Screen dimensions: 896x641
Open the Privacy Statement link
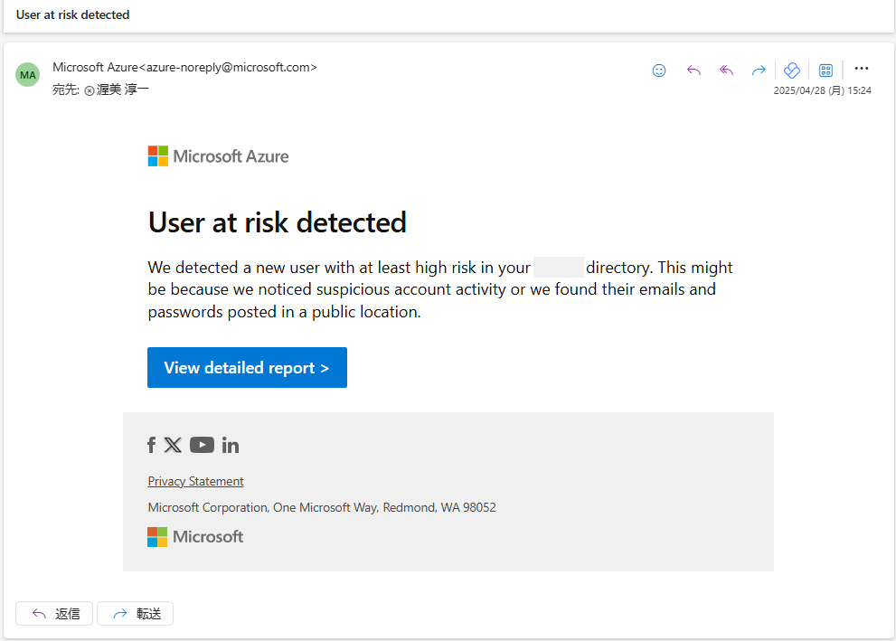[x=195, y=481]
